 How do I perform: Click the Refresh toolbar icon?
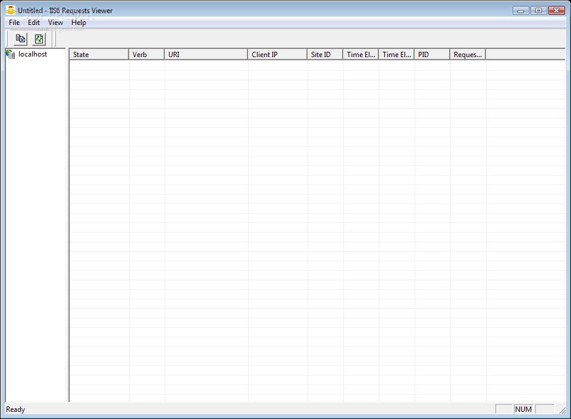coord(39,39)
